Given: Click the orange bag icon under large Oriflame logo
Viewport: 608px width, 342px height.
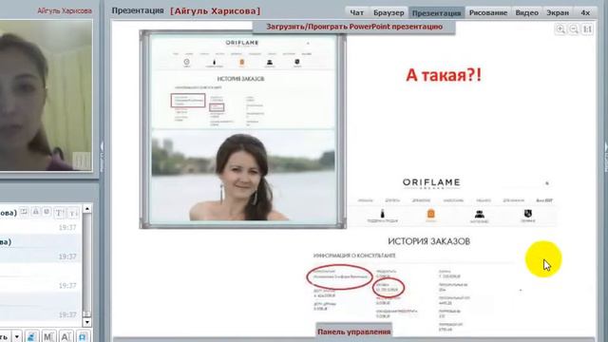Looking at the screenshot, I should (430, 214).
